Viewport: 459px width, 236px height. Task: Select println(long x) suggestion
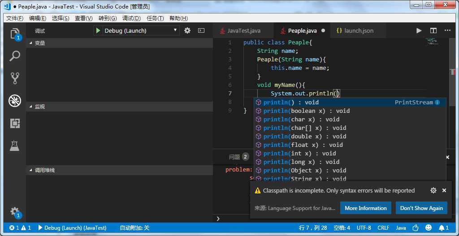click(350, 162)
